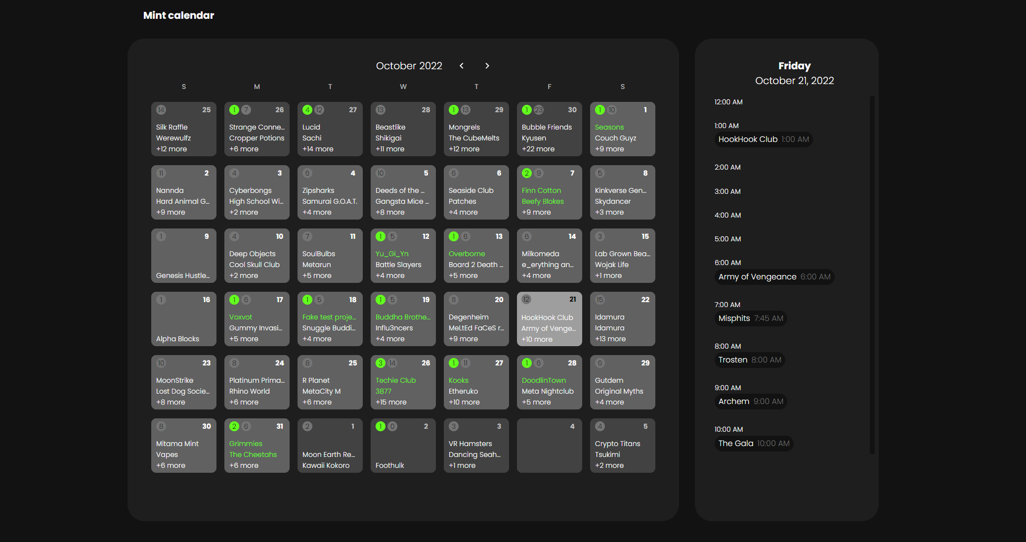Navigate to the next month
Screen dimensions: 1026x542
(x=487, y=65)
